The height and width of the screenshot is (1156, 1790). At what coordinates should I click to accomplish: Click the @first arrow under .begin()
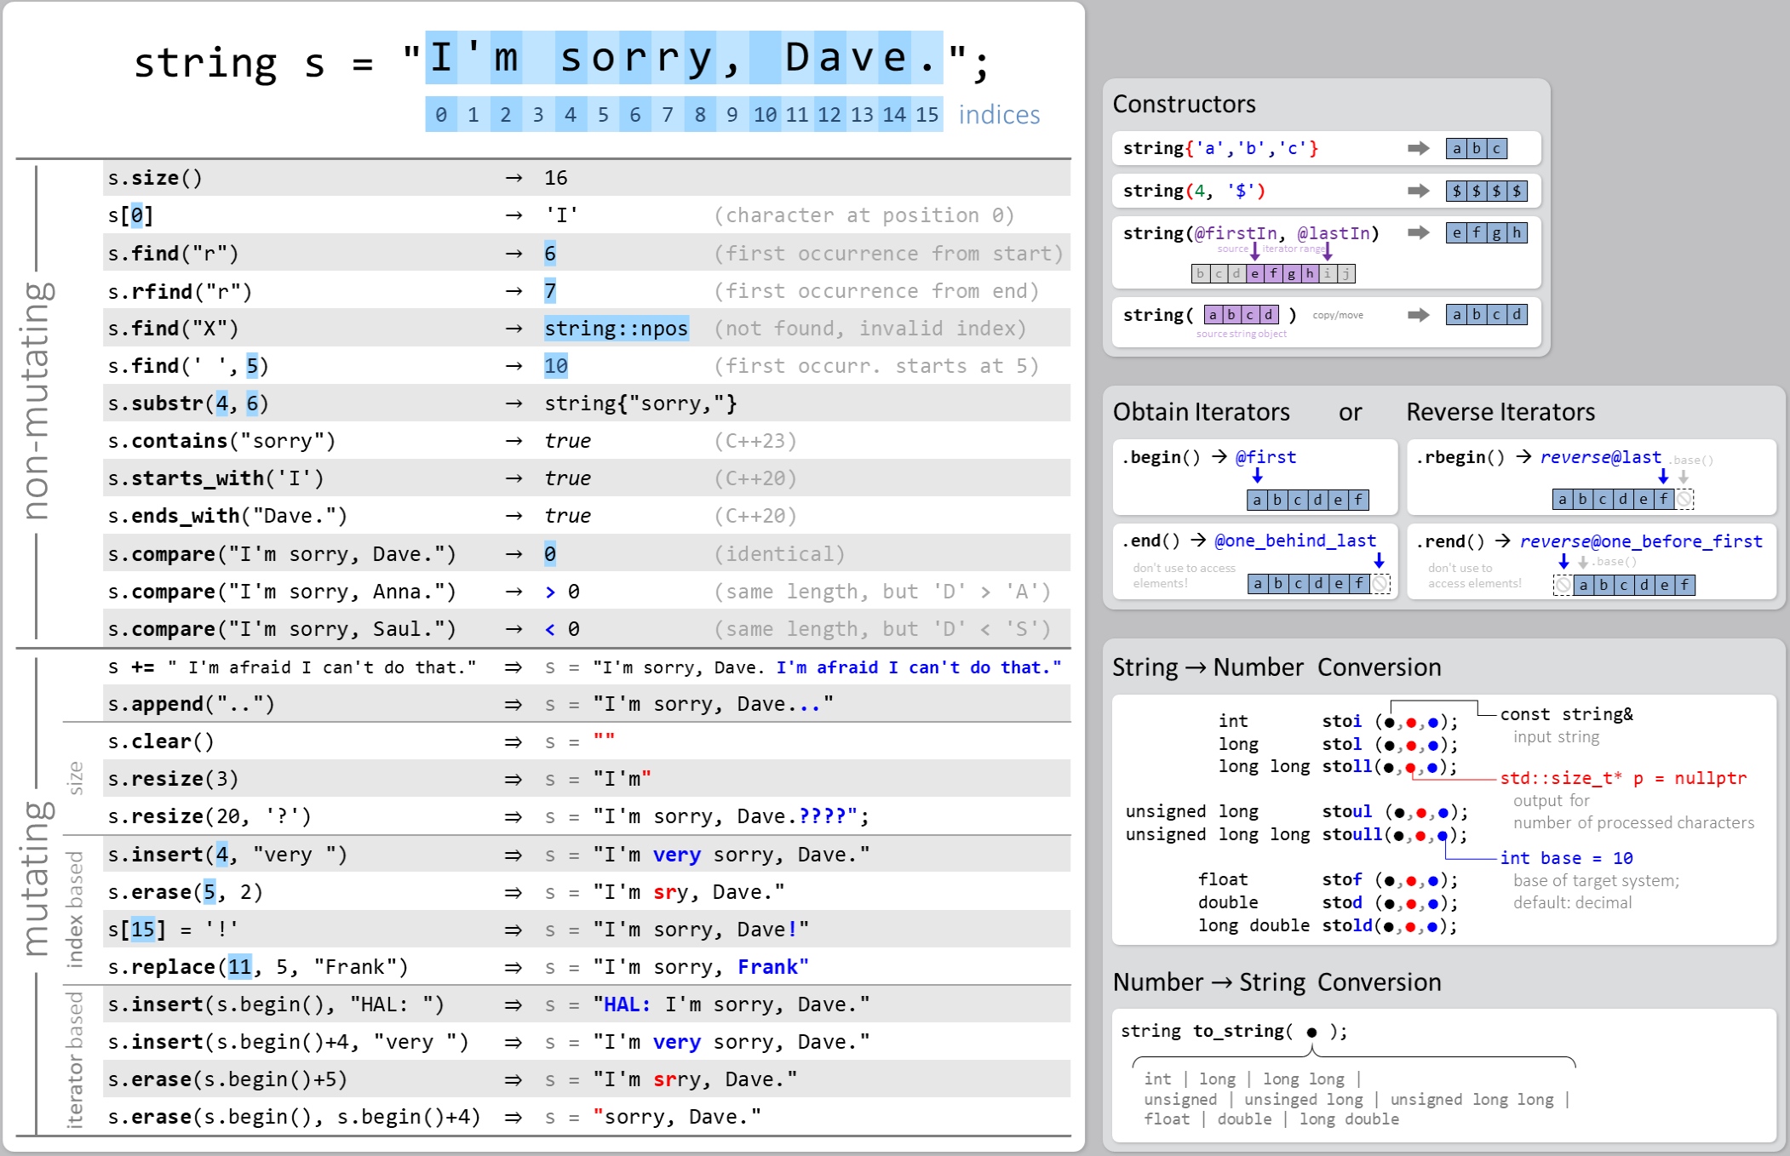tap(1258, 474)
